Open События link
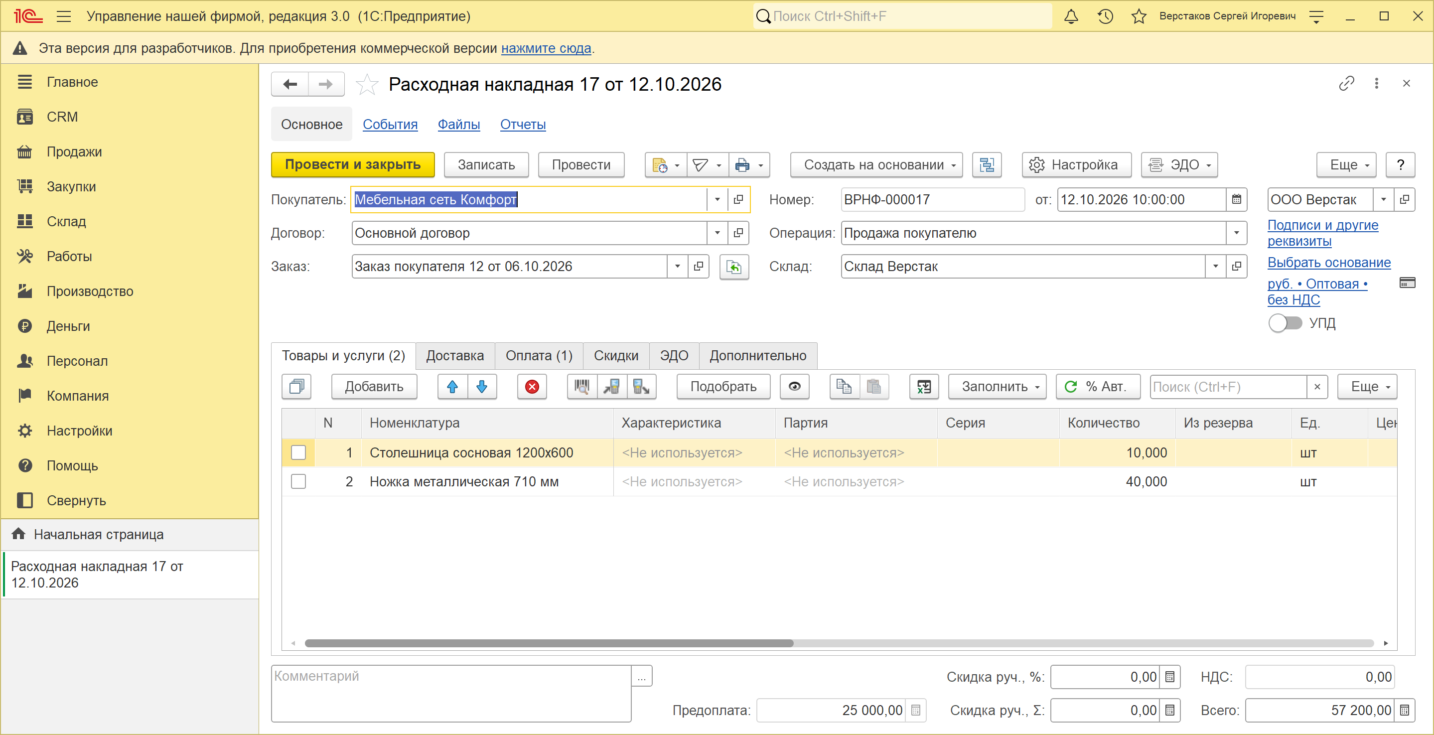This screenshot has height=735, width=1434. (390, 124)
